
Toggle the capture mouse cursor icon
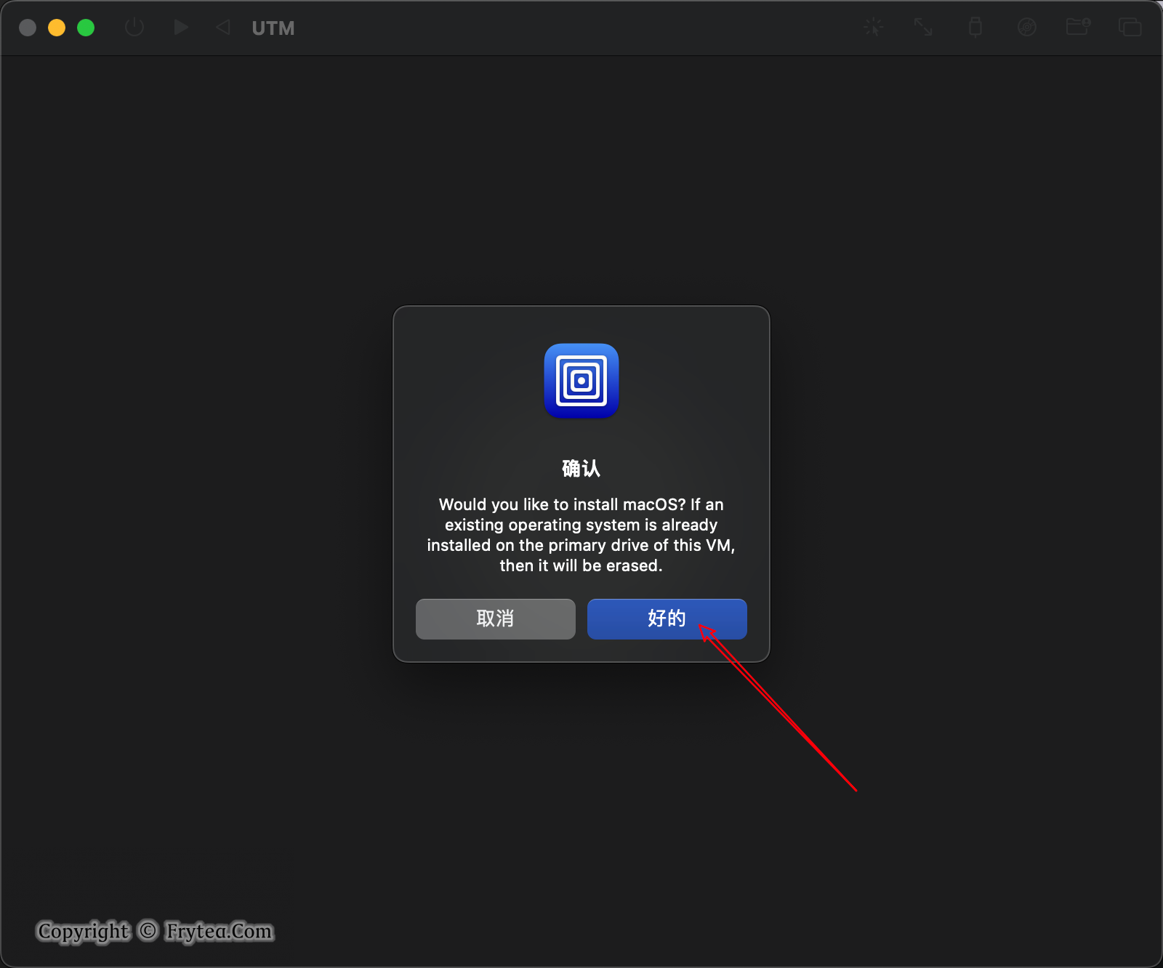(x=873, y=28)
